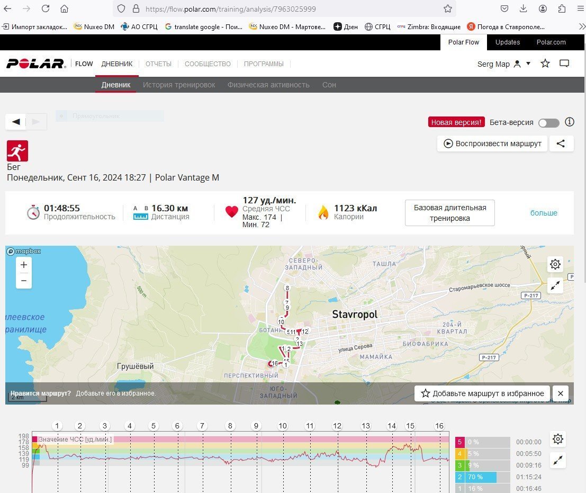Image resolution: width=586 pixels, height=493 pixels.
Task: Click the mapbox logo on the map
Action: coord(23,251)
